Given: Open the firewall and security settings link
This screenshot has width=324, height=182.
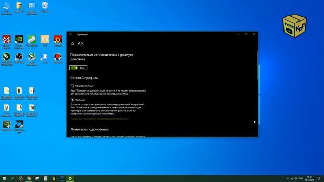Looking at the screenshot, I should pyautogui.click(x=99, y=119).
